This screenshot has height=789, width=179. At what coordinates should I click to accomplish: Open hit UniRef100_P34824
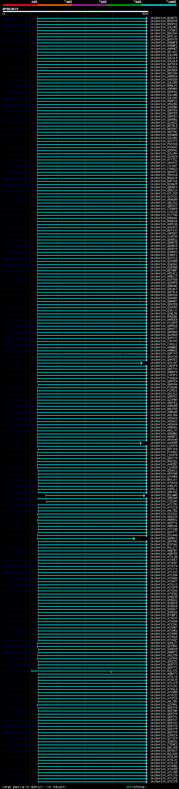click(164, 378)
